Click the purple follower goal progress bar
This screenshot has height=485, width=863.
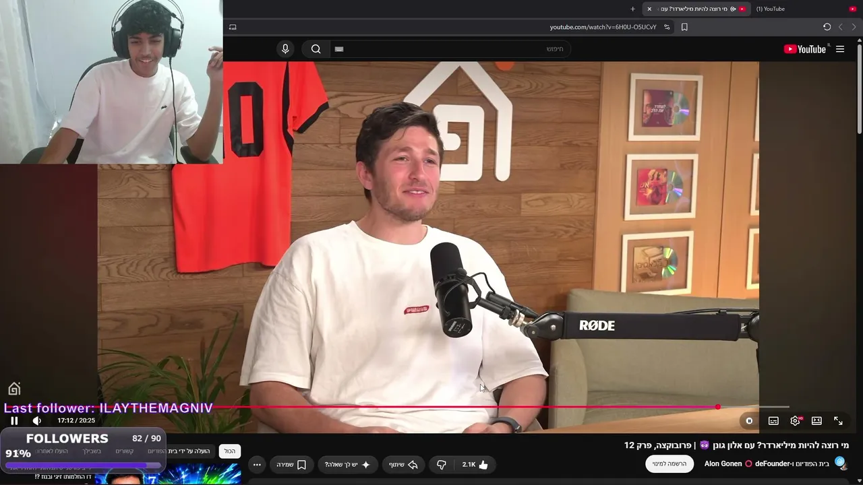[83, 465]
